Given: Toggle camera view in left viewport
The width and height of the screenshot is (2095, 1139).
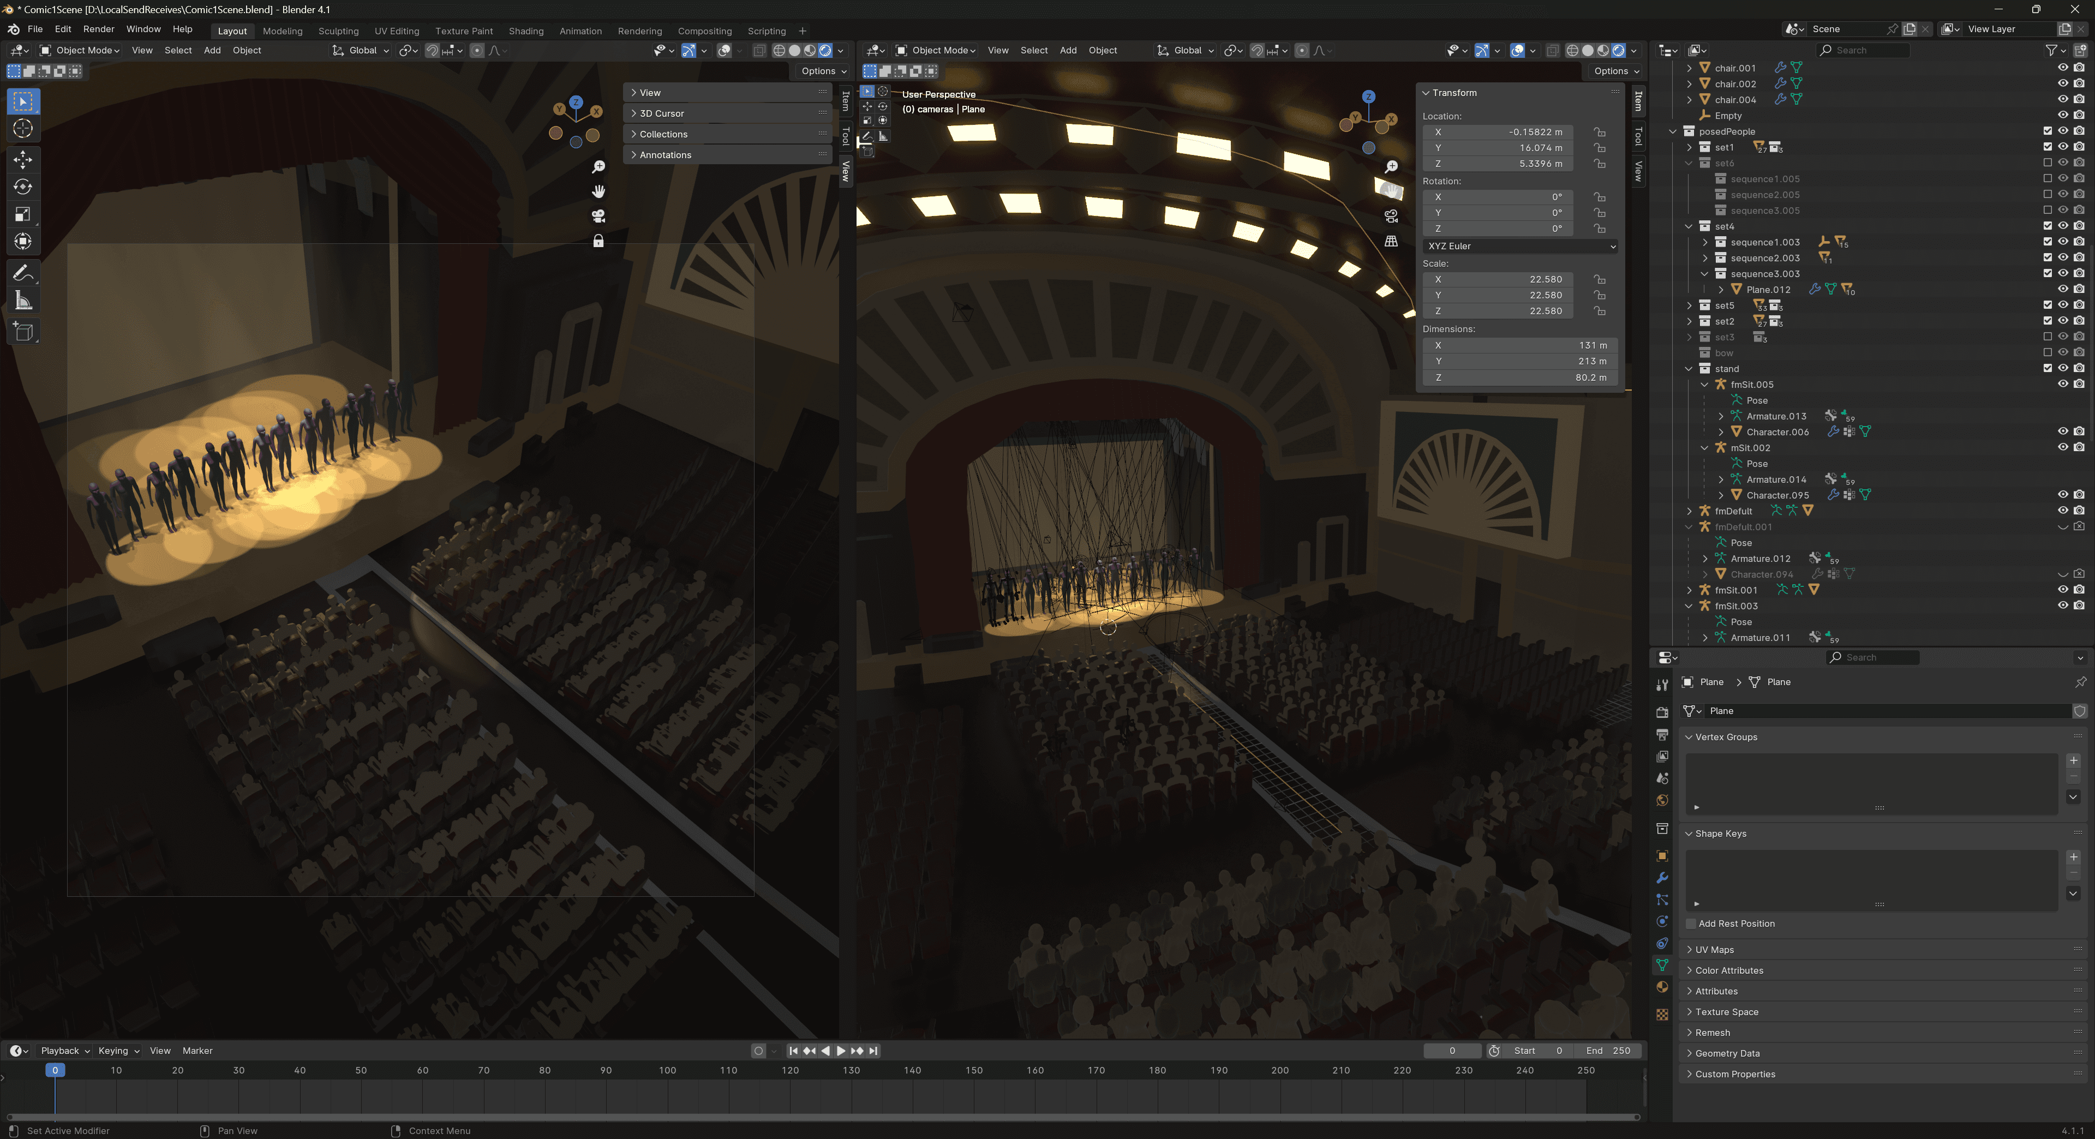Looking at the screenshot, I should (598, 216).
